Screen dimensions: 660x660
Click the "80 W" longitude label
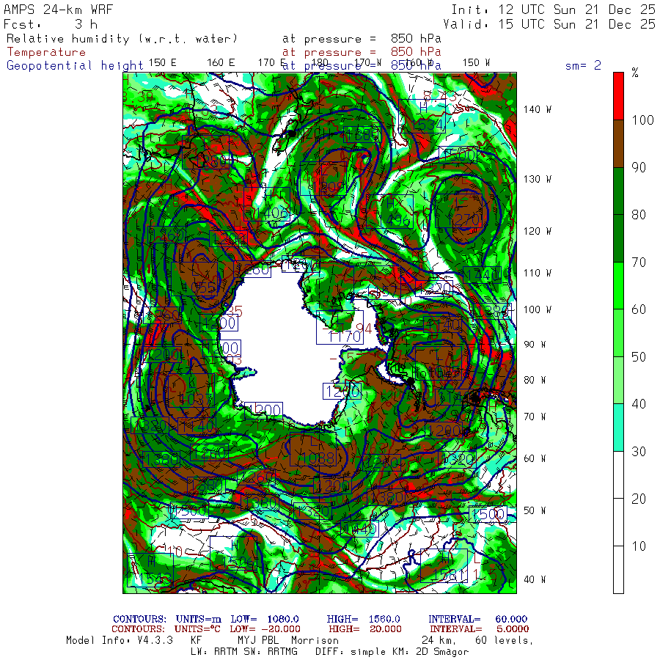pos(535,380)
